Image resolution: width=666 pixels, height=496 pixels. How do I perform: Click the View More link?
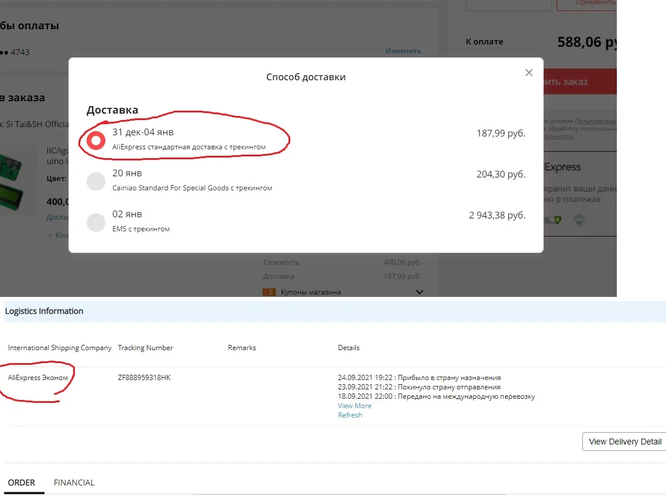(355, 405)
